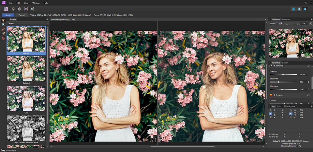
Task: Select the Zoom magnifier tool
Action: [x=3, y=25]
